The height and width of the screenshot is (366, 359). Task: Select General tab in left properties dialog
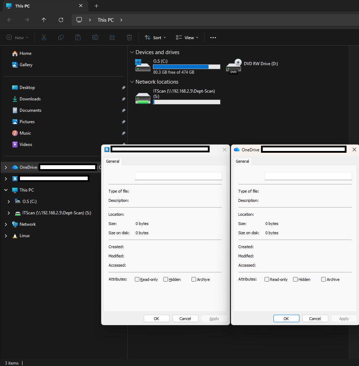point(113,161)
